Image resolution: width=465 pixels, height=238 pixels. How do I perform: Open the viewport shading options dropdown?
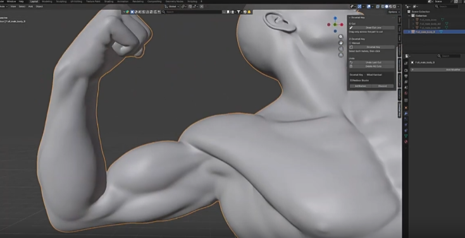399,6
